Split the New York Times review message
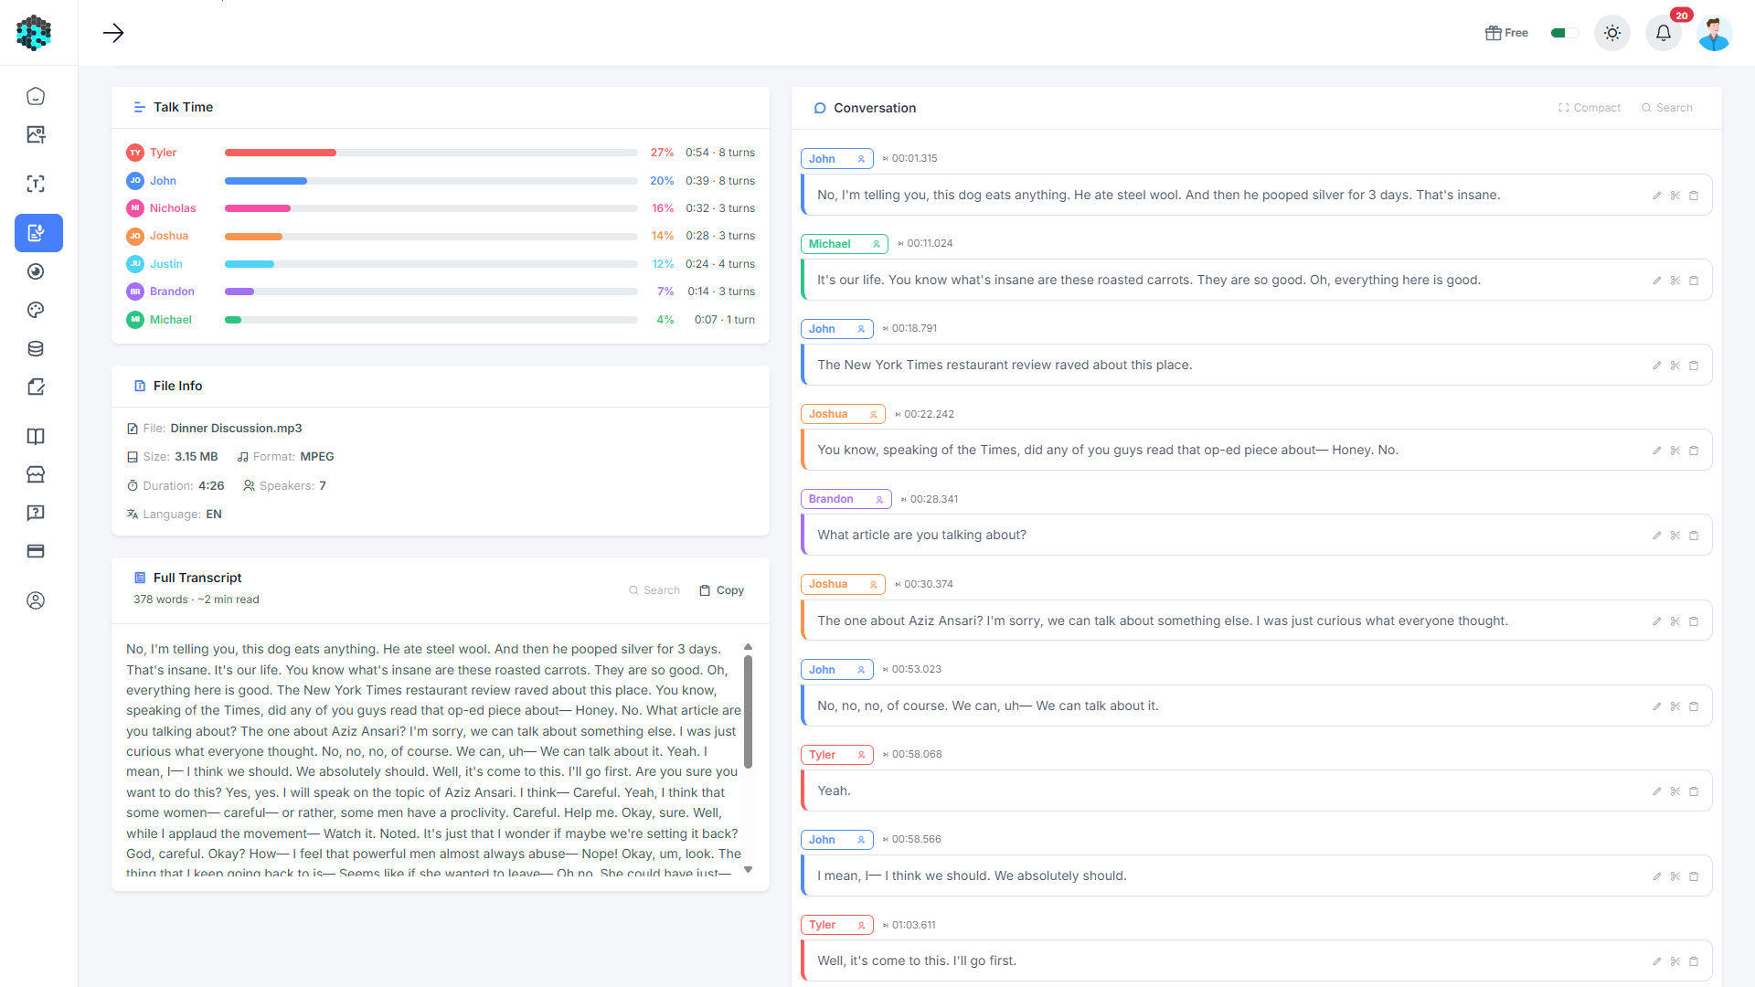Image resolution: width=1755 pixels, height=987 pixels. click(x=1675, y=366)
